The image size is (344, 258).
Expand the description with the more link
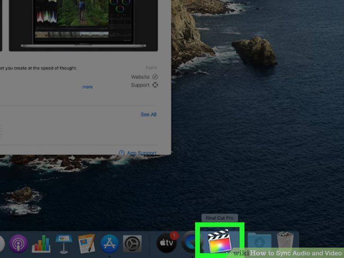(87, 87)
